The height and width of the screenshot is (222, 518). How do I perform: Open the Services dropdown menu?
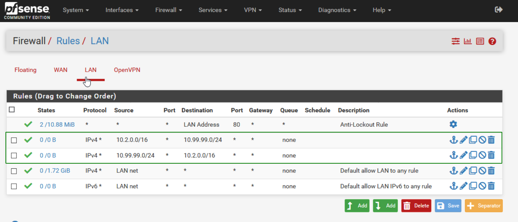pyautogui.click(x=213, y=10)
